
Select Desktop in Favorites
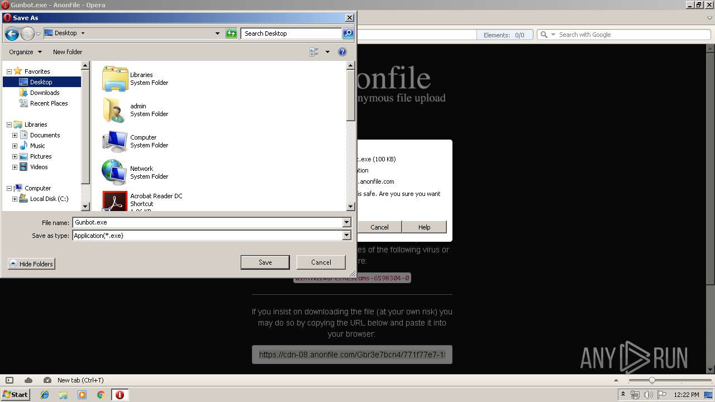coord(42,82)
